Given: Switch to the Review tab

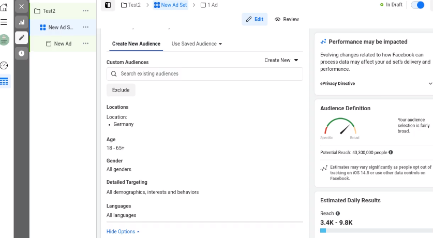Looking at the screenshot, I should click(x=287, y=19).
